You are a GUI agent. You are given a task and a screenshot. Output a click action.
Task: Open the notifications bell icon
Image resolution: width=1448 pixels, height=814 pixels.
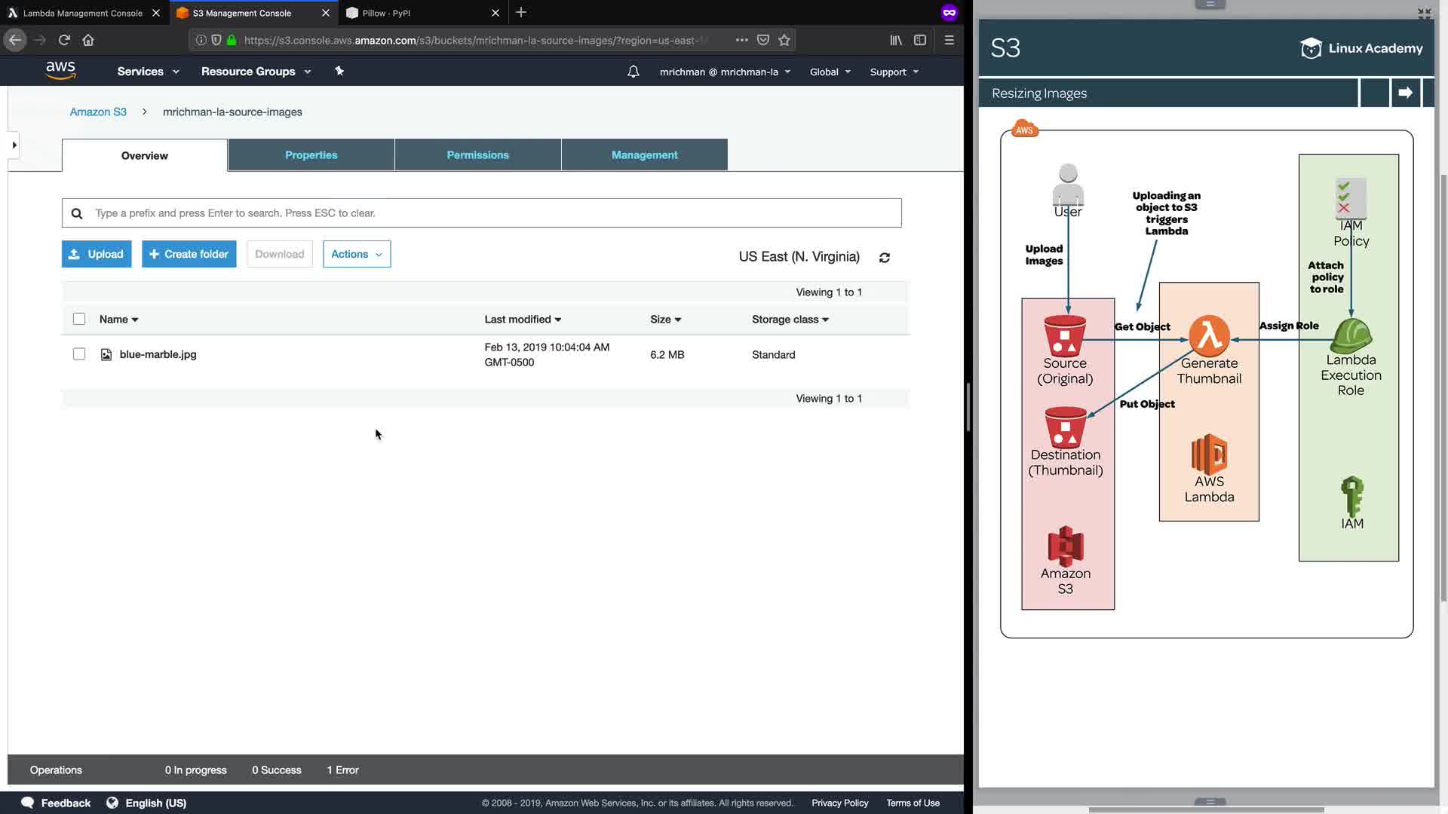point(633,72)
